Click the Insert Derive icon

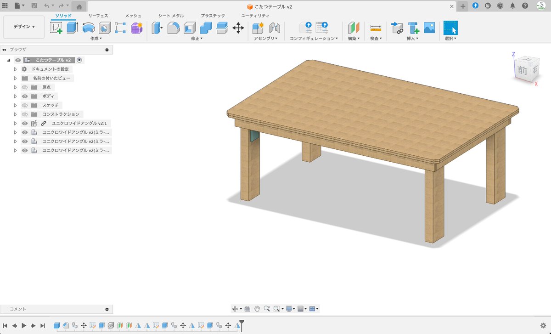397,28
